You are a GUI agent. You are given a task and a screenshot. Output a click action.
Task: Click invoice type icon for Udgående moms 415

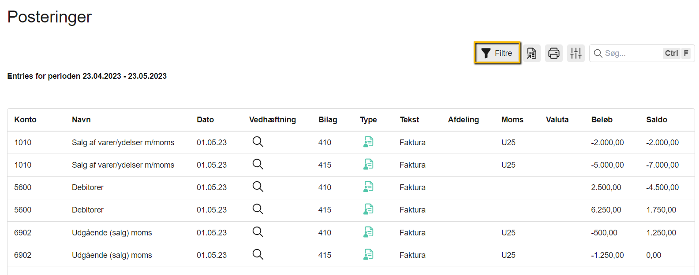pyautogui.click(x=368, y=254)
